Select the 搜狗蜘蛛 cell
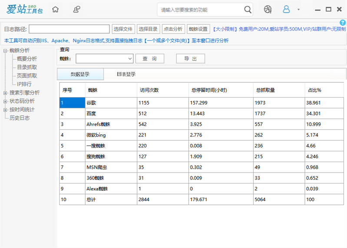The width and height of the screenshot is (347, 248). pyautogui.click(x=111, y=157)
